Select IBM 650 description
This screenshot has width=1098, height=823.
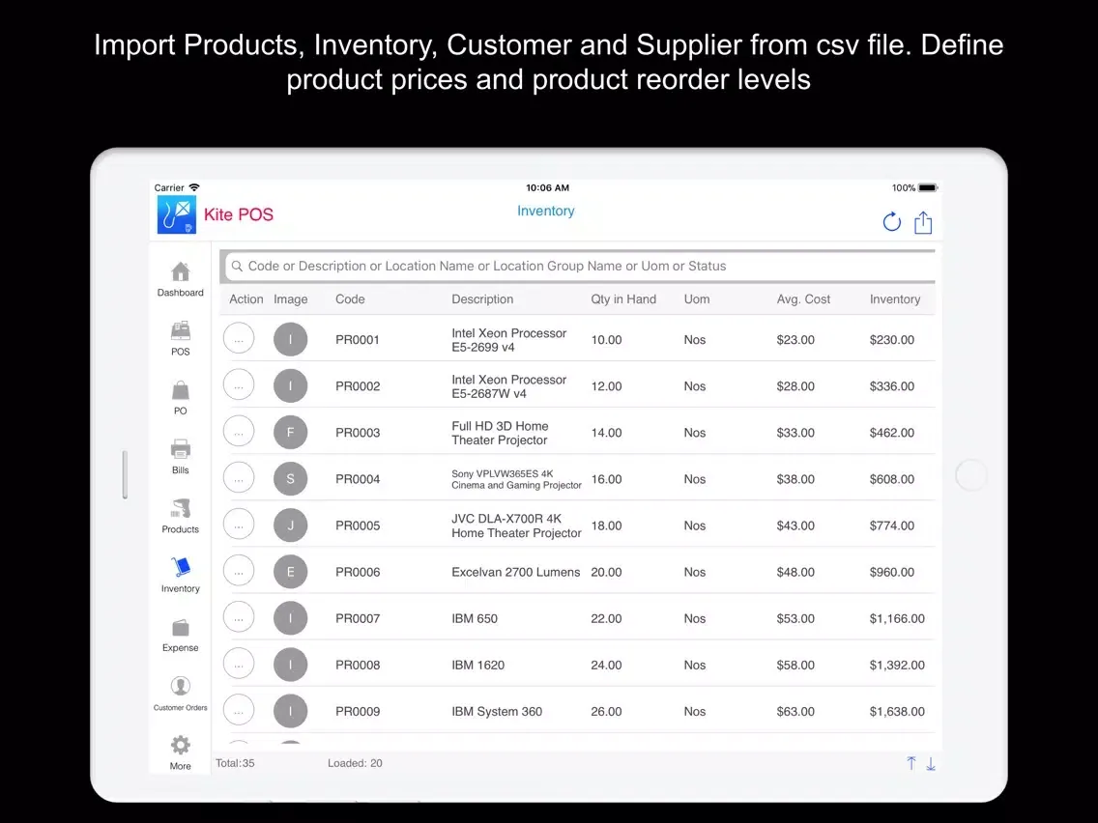[475, 618]
